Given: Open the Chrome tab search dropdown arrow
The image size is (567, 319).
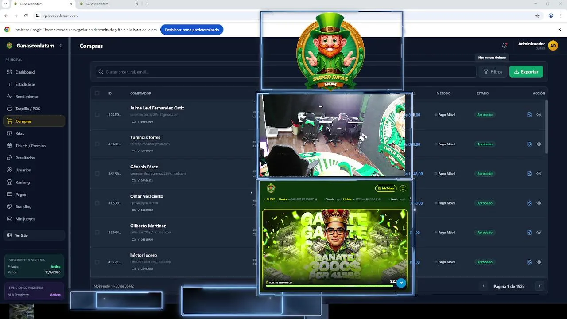Looking at the screenshot, I should click(6, 4).
